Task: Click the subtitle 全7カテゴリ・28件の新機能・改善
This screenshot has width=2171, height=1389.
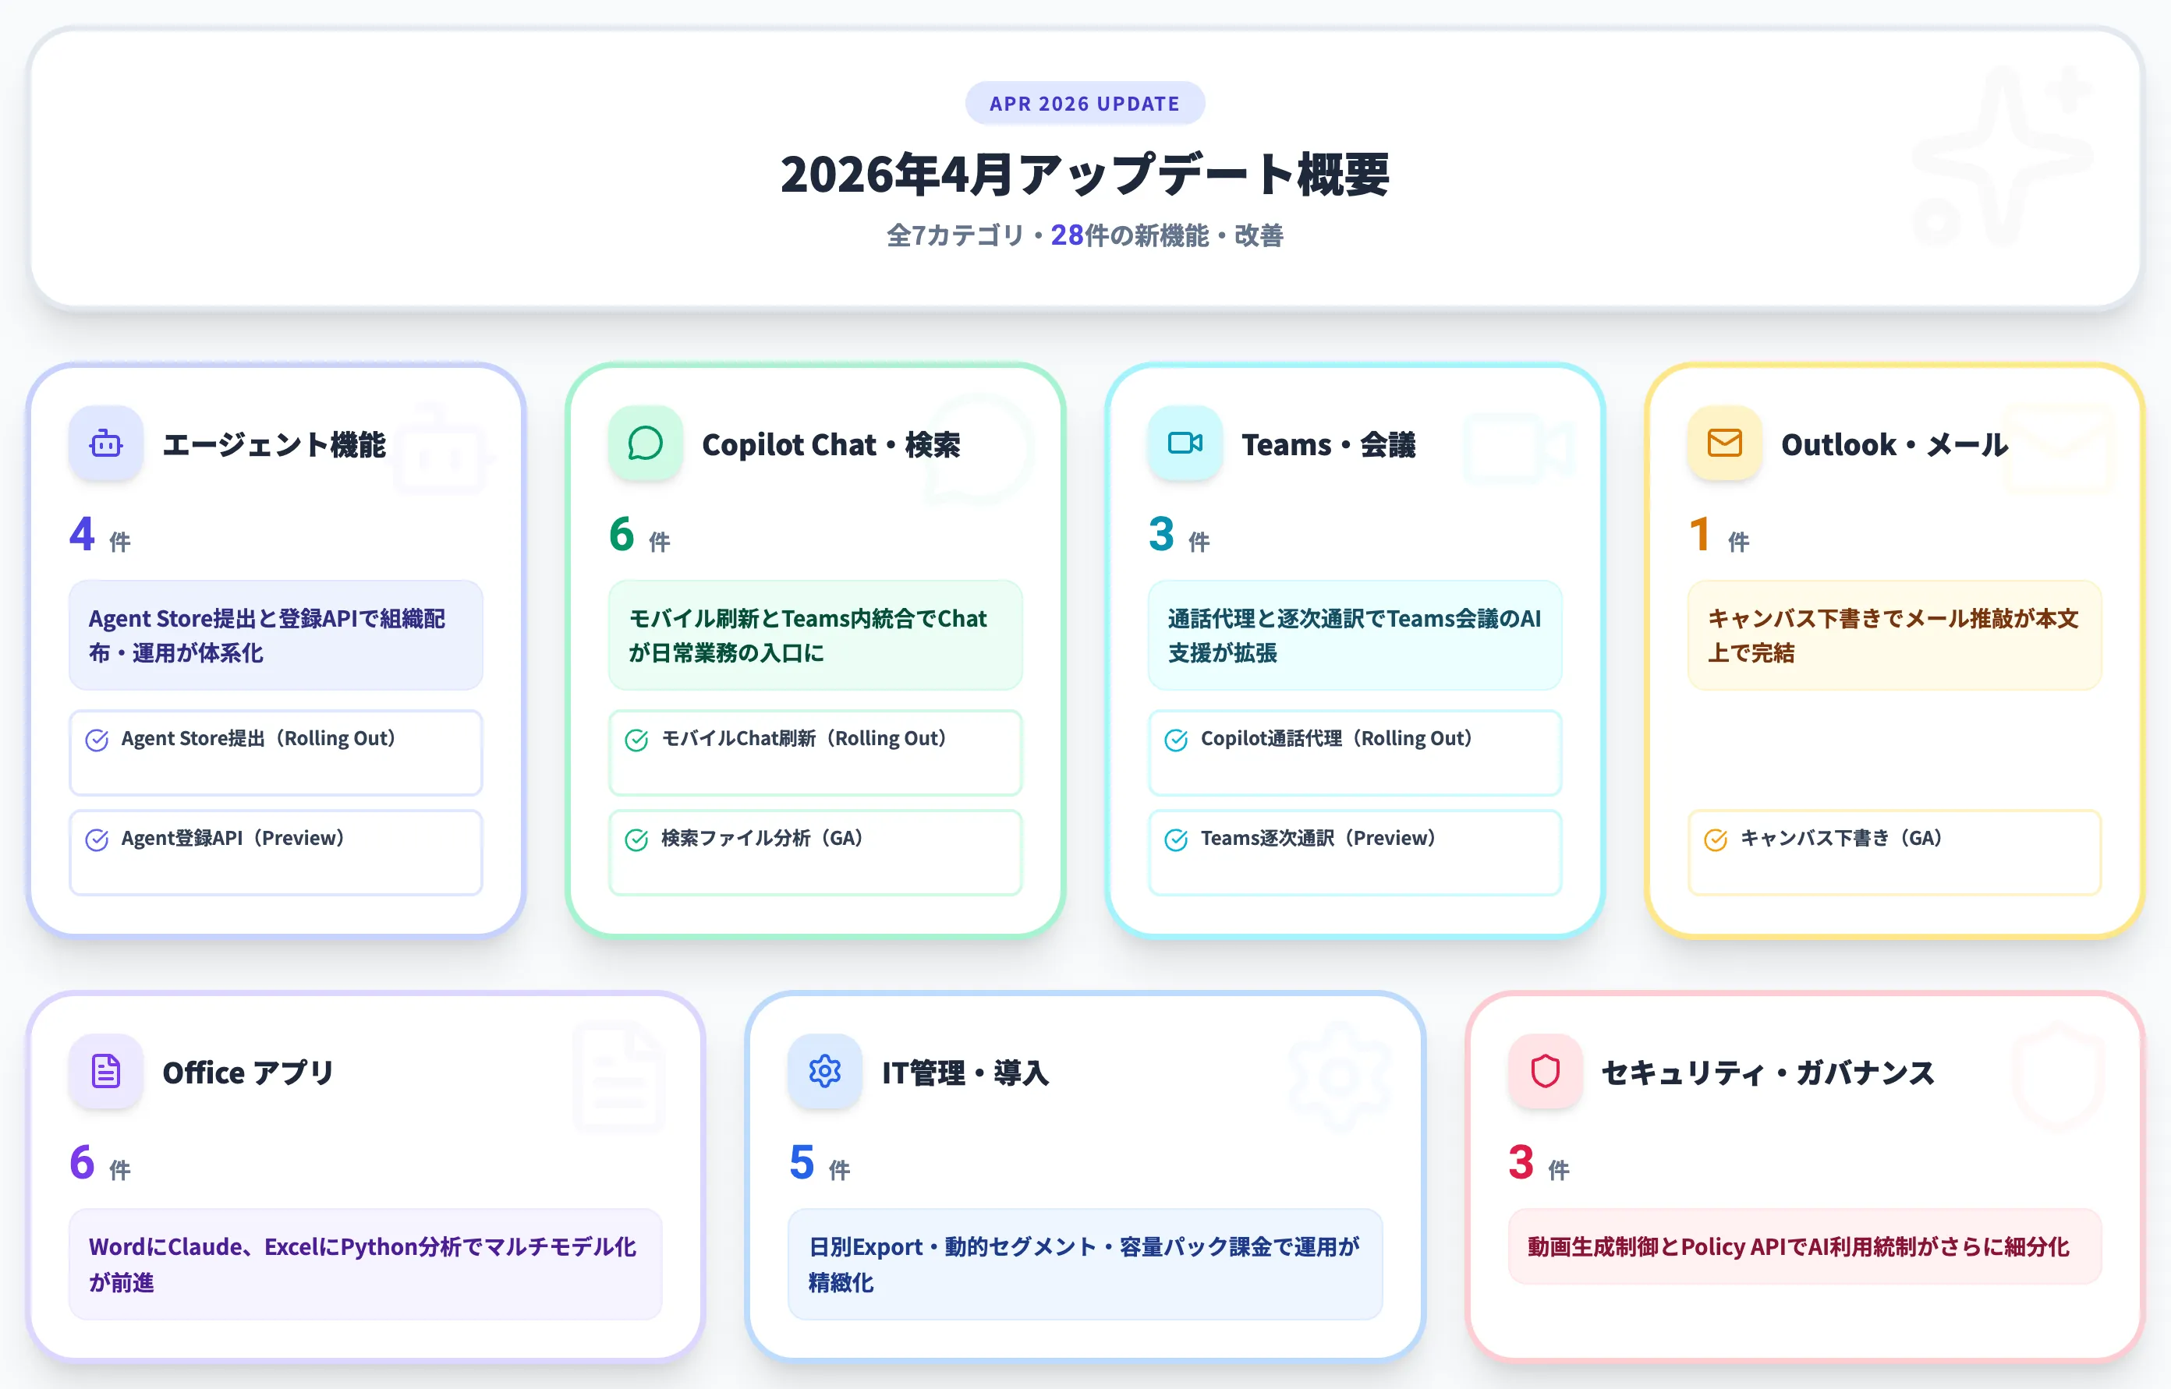Action: coord(1085,235)
